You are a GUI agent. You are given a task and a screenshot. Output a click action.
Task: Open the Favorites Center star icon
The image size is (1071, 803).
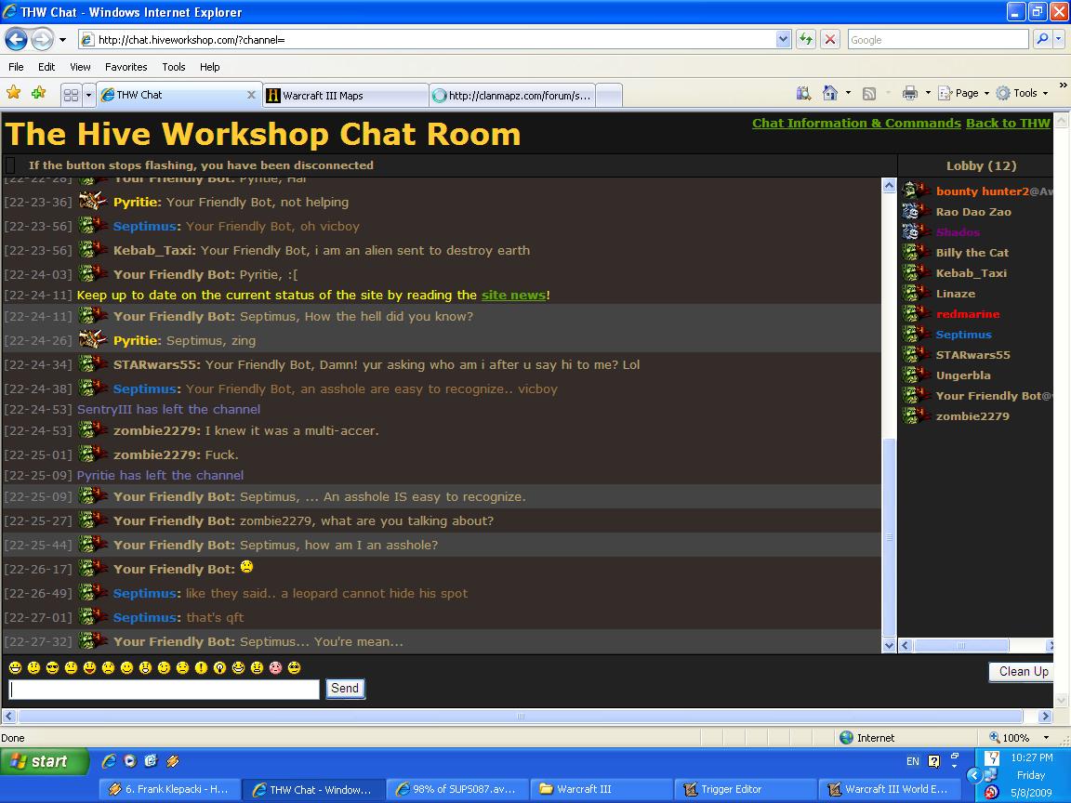tap(14, 93)
